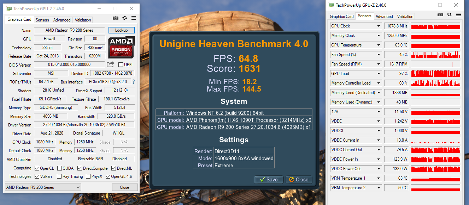The width and height of the screenshot is (469, 205).
Task: Click the GPU Clock sensor graph
Action: (x=435, y=26)
